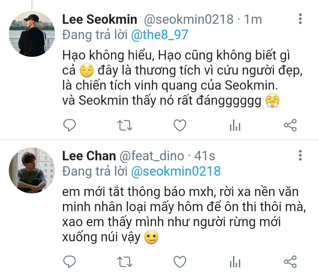Share Lee Chan's tweet
The image size is (319, 272).
tap(290, 262)
